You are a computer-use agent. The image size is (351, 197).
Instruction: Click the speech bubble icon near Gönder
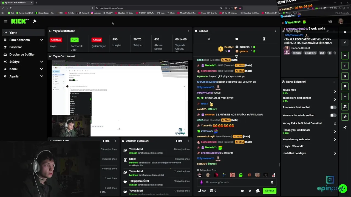tap(242, 191)
